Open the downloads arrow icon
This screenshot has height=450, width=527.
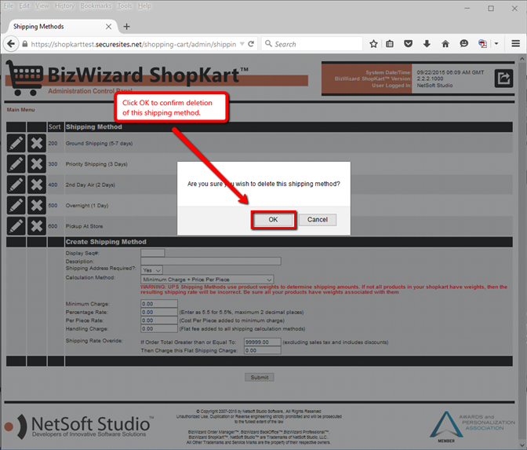(427, 44)
